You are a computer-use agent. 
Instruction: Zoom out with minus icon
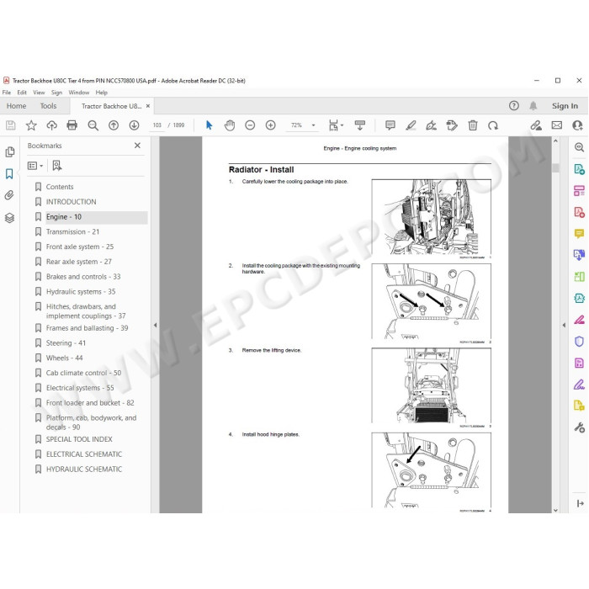click(250, 125)
